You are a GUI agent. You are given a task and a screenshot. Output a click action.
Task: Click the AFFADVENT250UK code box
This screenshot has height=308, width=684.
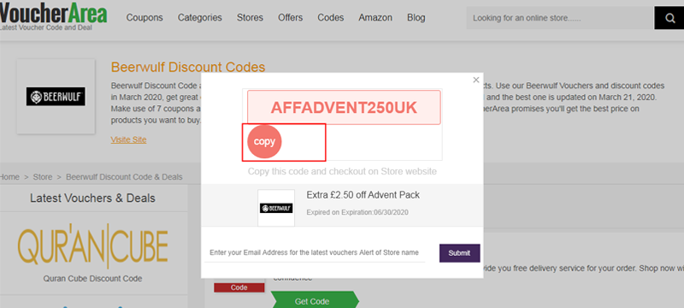point(344,107)
